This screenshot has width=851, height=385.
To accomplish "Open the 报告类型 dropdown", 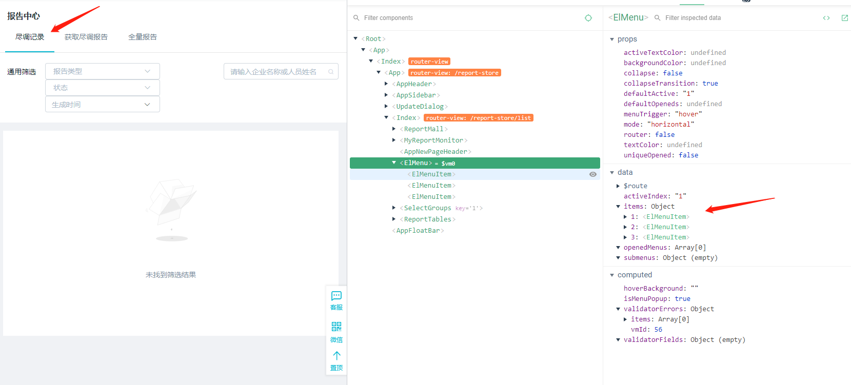I will pyautogui.click(x=102, y=71).
